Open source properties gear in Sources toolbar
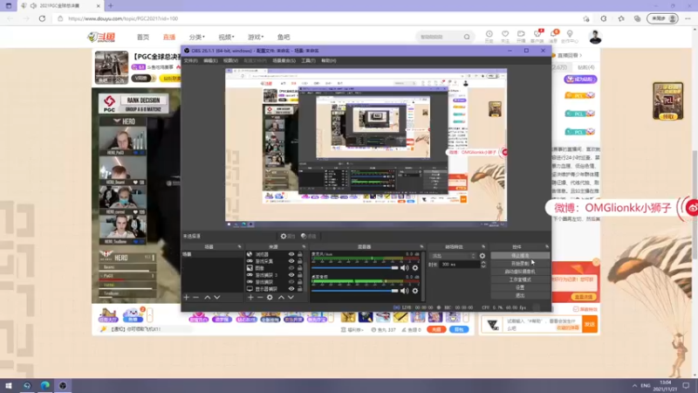 tap(270, 297)
